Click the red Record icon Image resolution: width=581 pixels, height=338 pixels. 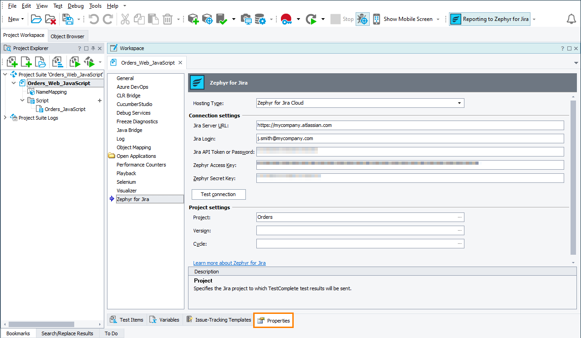pos(286,19)
